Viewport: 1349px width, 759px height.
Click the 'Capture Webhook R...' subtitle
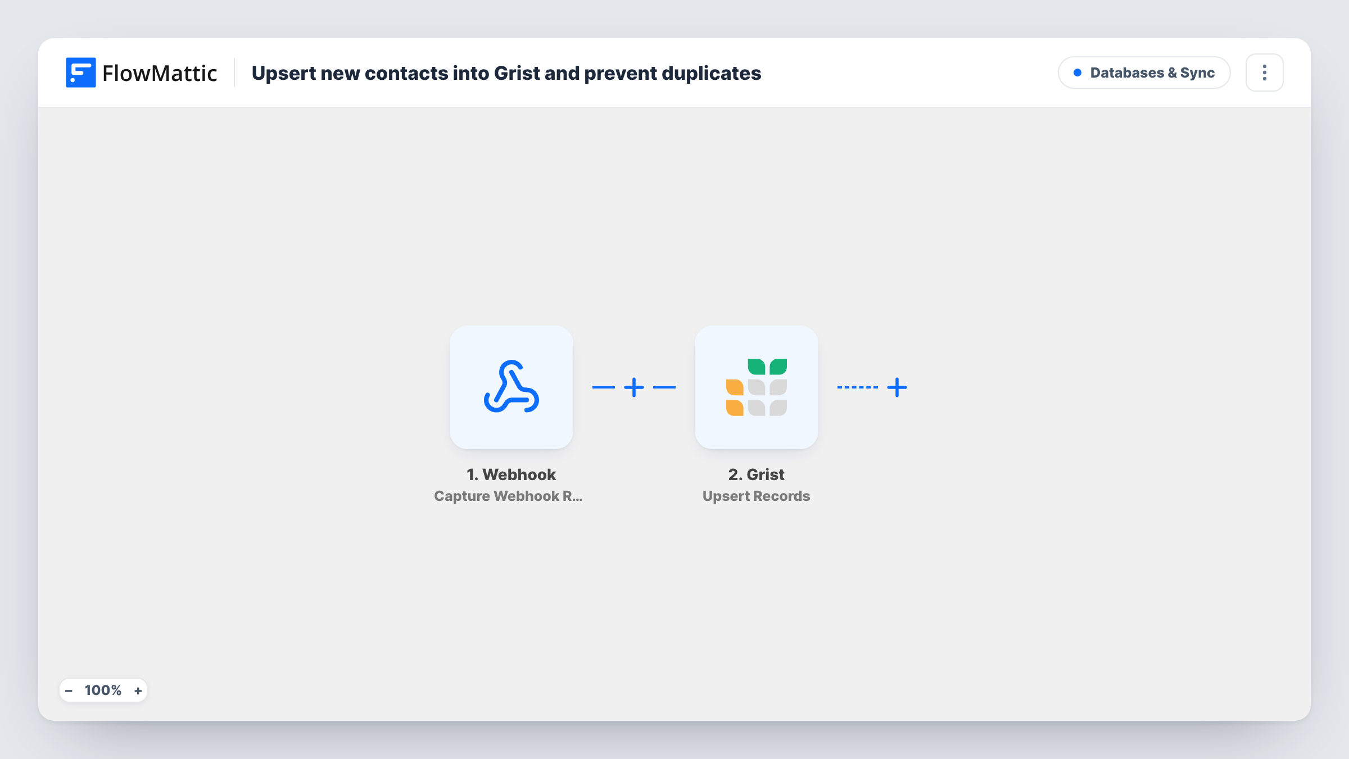(x=508, y=496)
